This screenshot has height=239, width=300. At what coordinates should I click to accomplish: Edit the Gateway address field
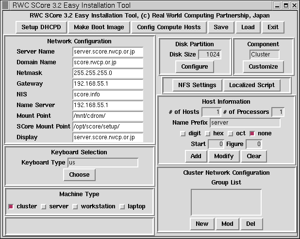pyautogui.click(x=108, y=84)
